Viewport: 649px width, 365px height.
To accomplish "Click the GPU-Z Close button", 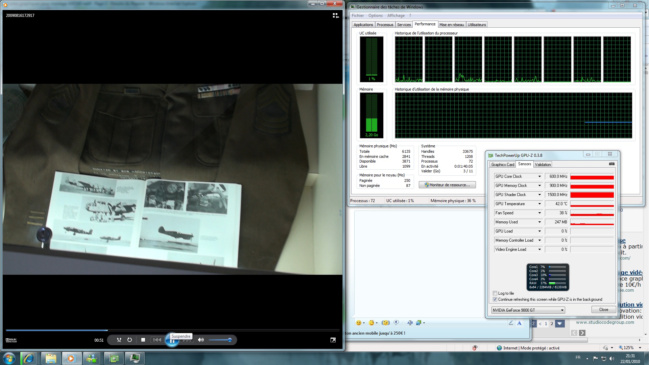I will (x=603, y=310).
